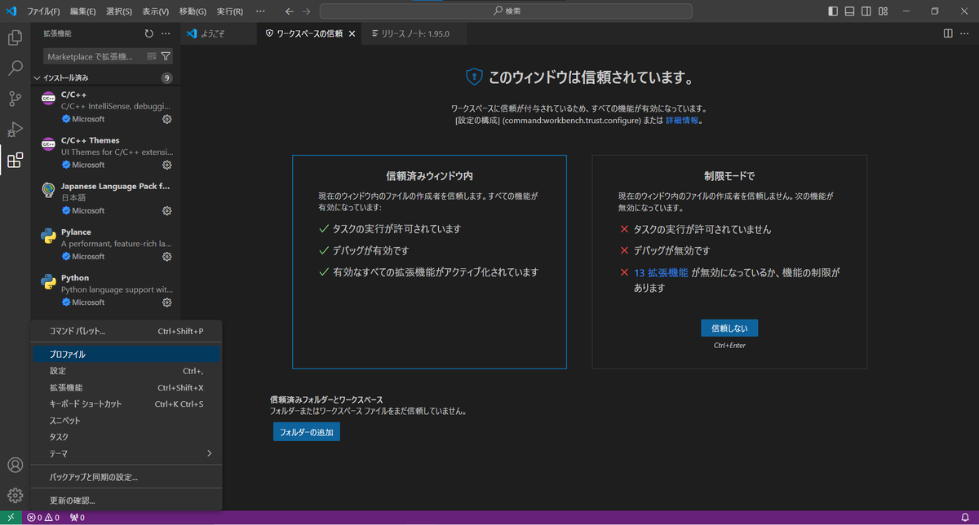
Task: Open the manage gear for C/C++ Themes
Action: click(x=166, y=165)
